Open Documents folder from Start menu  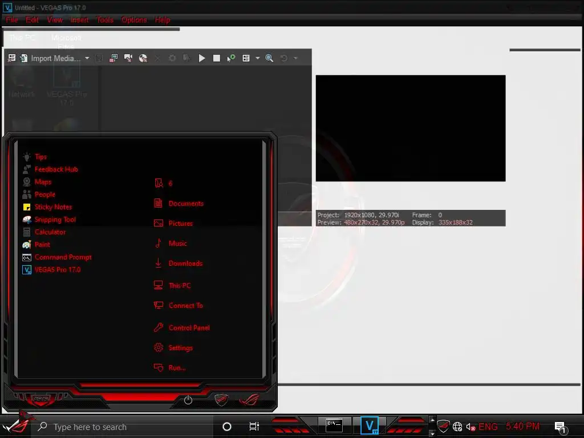(179, 204)
